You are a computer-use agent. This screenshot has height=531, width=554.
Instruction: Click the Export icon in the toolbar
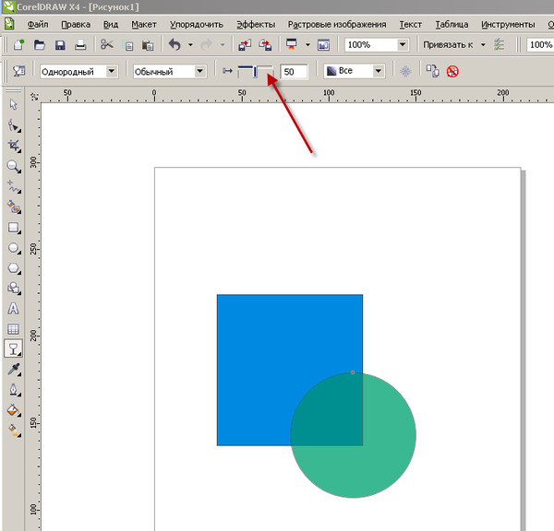click(265, 45)
